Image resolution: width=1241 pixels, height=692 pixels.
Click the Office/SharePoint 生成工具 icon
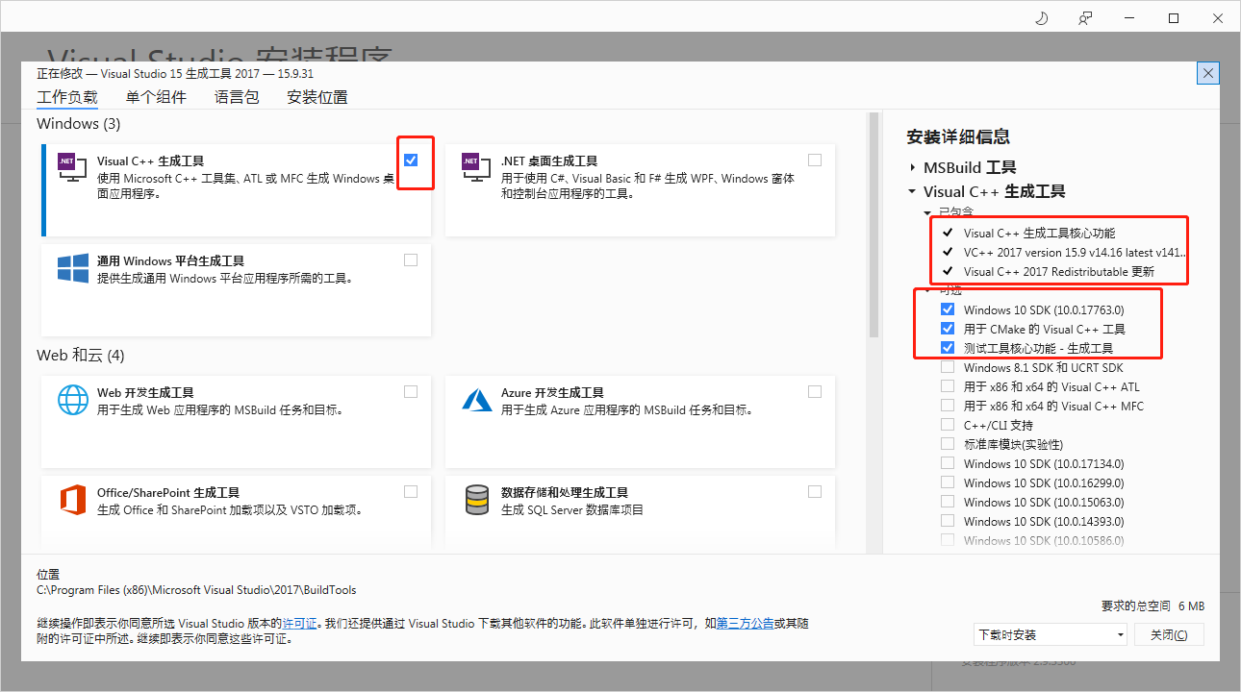71,498
